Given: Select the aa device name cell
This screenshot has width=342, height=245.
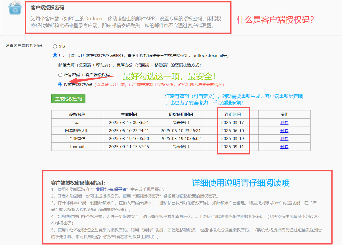Looking at the screenshot, I should pos(77,123).
